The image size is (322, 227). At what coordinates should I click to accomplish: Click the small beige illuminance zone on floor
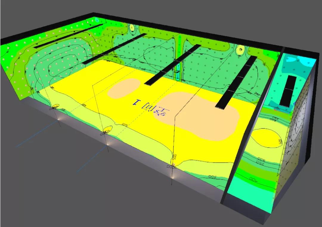(x=124, y=89)
